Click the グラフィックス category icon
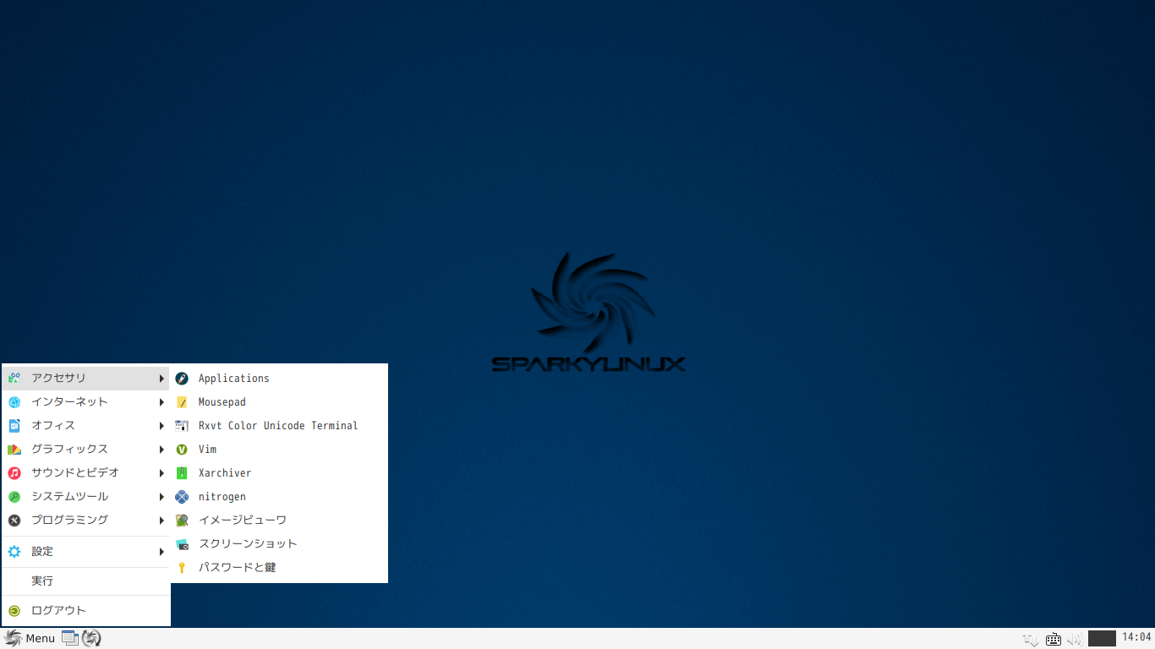The image size is (1155, 649). tap(14, 450)
